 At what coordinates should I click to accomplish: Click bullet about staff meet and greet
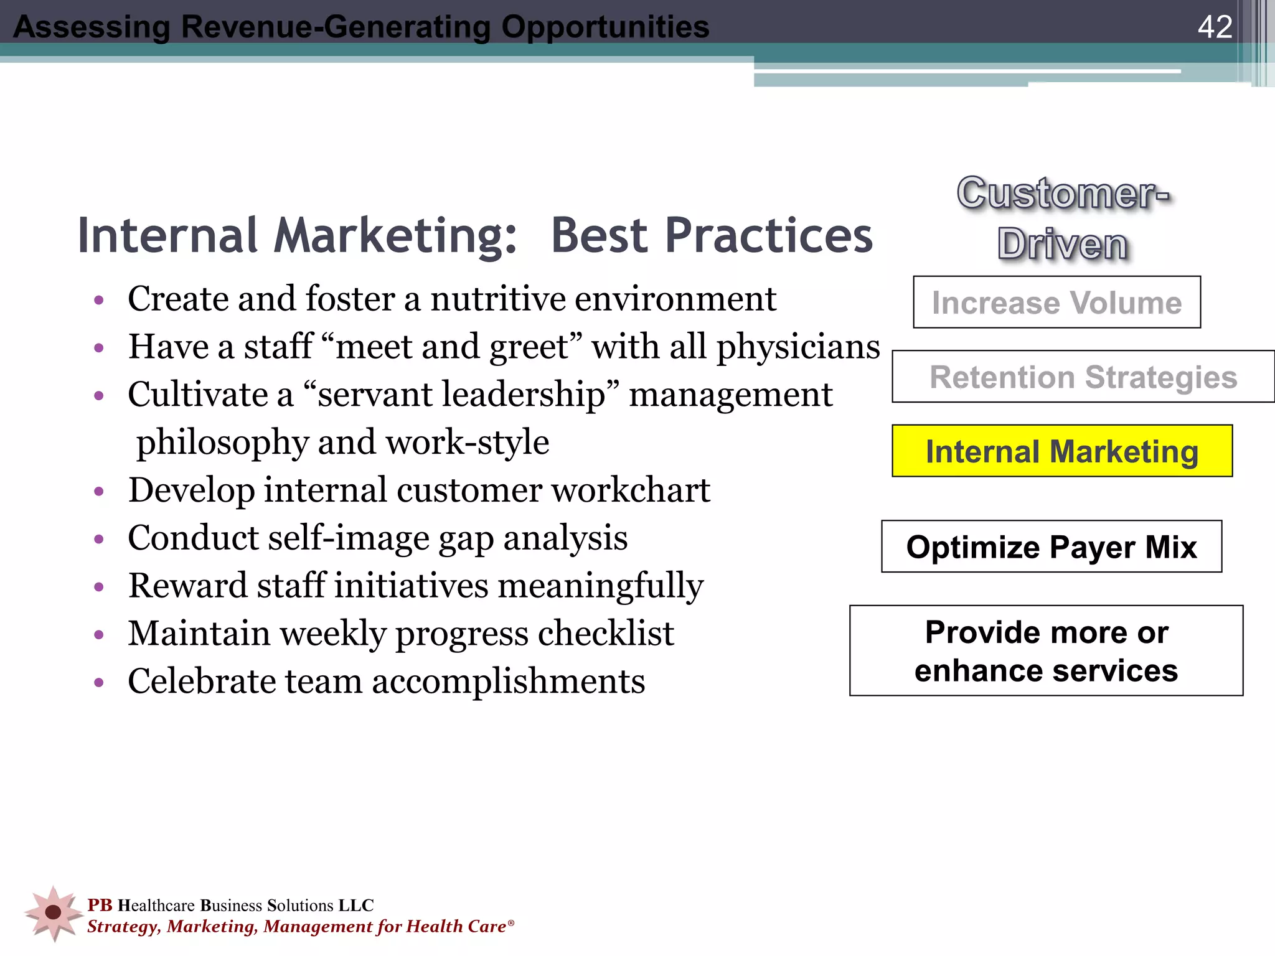click(504, 347)
